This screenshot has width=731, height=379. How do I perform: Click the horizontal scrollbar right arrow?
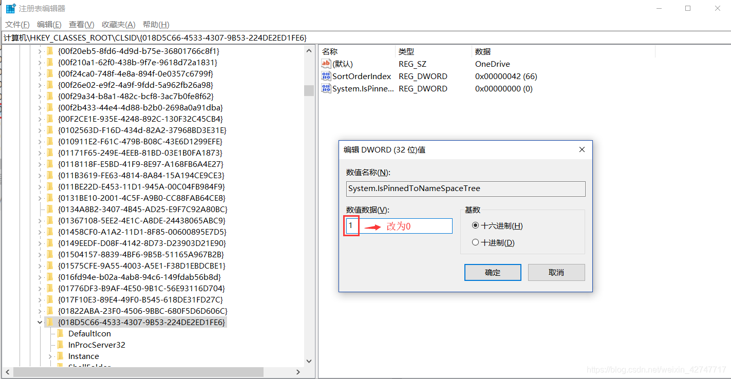[299, 372]
